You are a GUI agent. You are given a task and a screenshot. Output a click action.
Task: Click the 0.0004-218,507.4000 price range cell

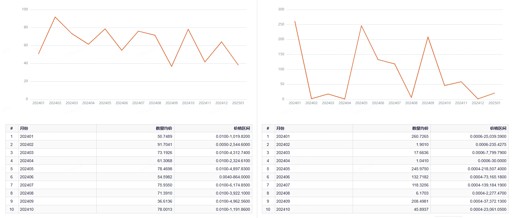(487, 169)
